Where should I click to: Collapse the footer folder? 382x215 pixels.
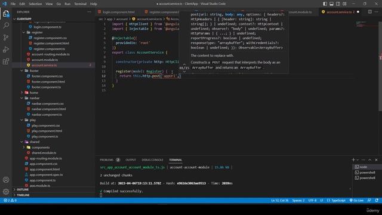[x=21, y=70]
